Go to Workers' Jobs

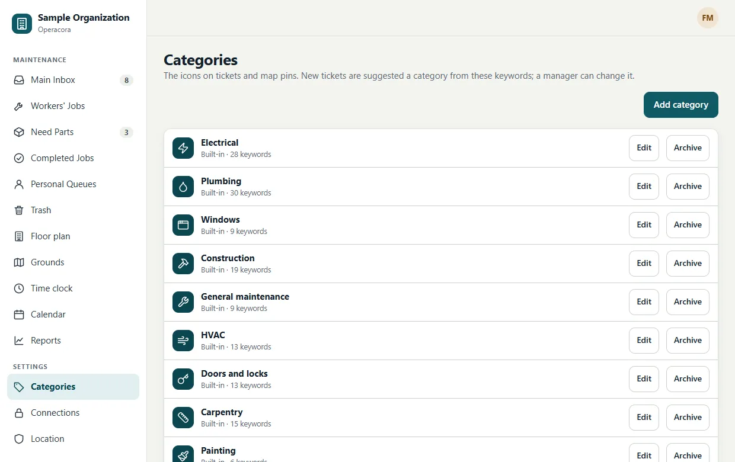click(x=73, y=106)
